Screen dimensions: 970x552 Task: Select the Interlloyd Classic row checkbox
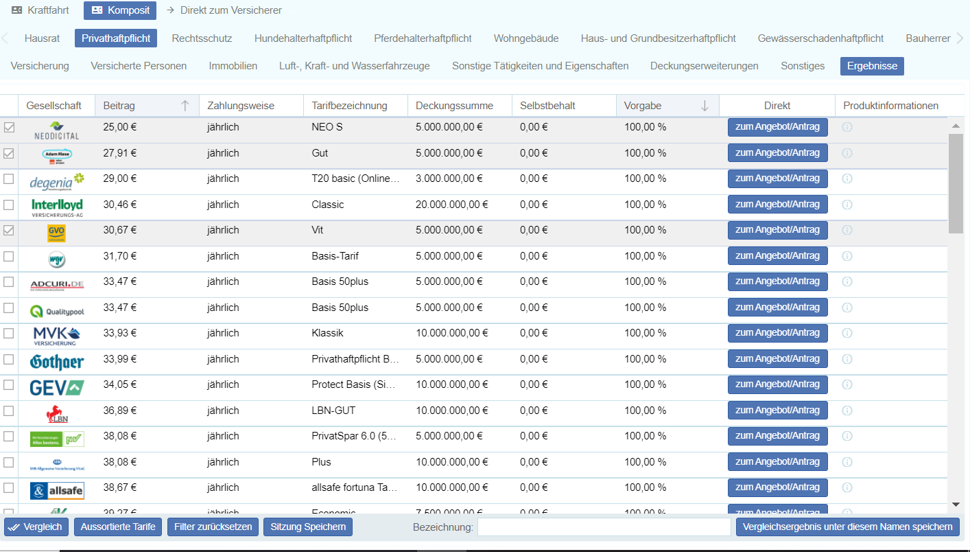click(x=9, y=205)
